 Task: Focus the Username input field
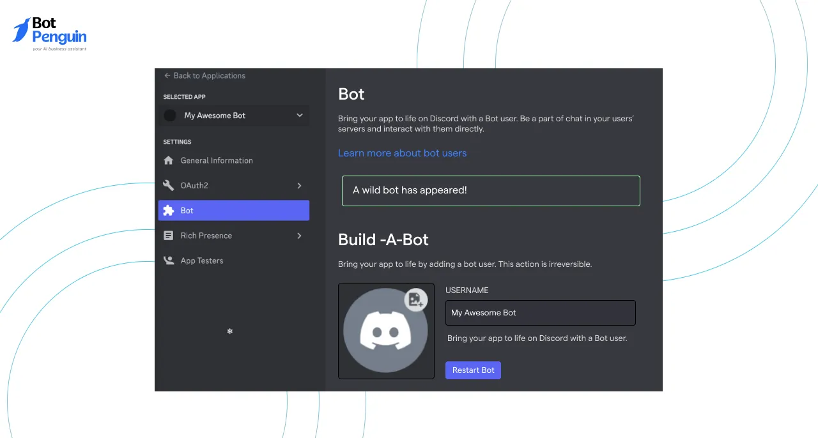point(540,313)
